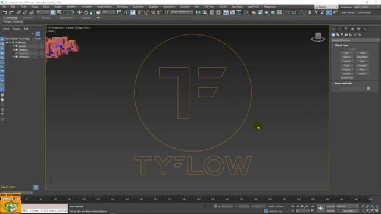Click the Sphere primitive button
This screenshot has height=214, width=381.
[x=346, y=57]
